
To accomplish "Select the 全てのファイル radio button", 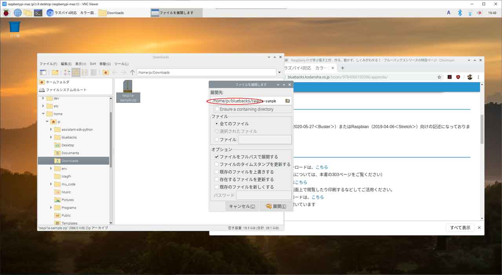I will point(216,124).
